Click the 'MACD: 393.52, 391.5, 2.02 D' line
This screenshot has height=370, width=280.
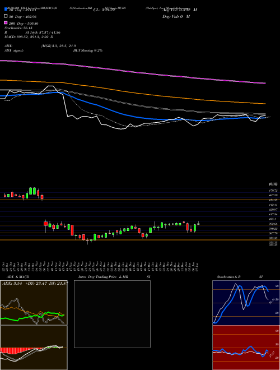click(x=29, y=37)
